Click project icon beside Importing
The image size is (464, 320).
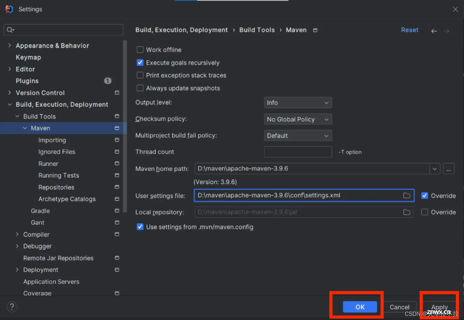pos(117,140)
